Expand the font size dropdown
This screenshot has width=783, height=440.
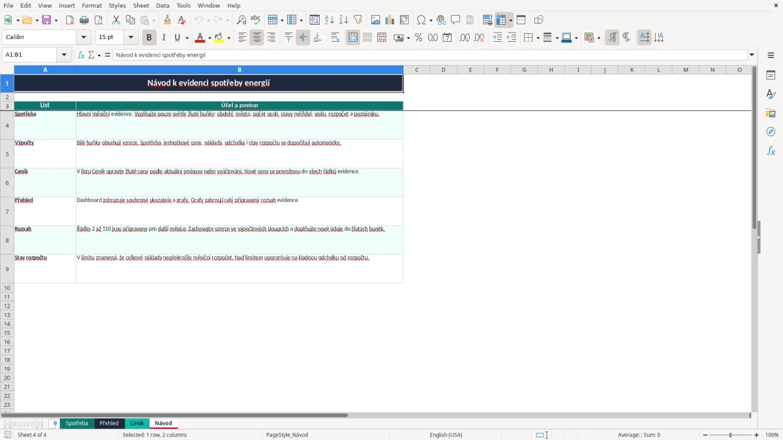[131, 38]
